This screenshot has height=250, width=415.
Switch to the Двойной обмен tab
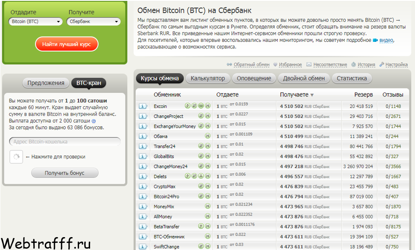tap(304, 78)
